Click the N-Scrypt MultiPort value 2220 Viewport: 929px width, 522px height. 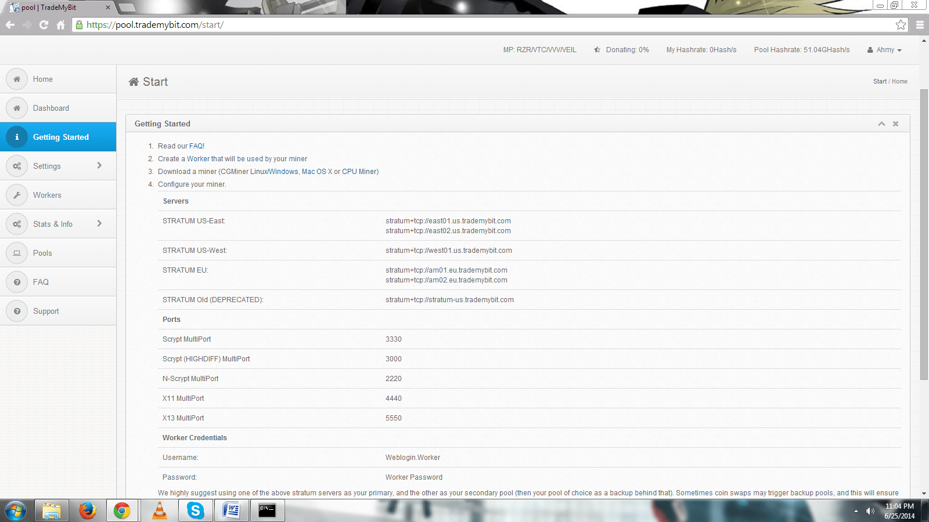[x=394, y=379]
